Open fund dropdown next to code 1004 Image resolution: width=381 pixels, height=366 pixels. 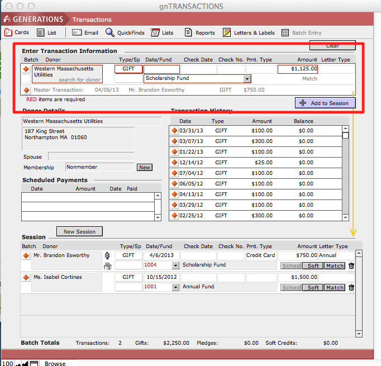coord(175,265)
